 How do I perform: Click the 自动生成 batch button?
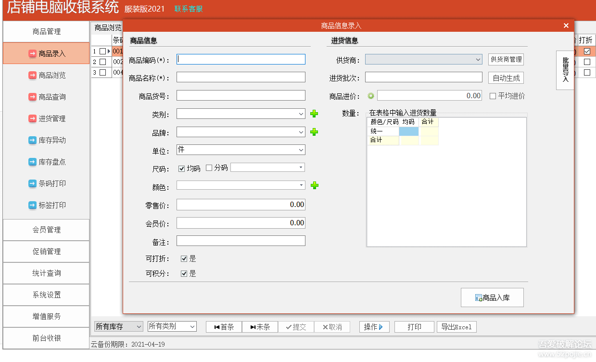coord(506,78)
